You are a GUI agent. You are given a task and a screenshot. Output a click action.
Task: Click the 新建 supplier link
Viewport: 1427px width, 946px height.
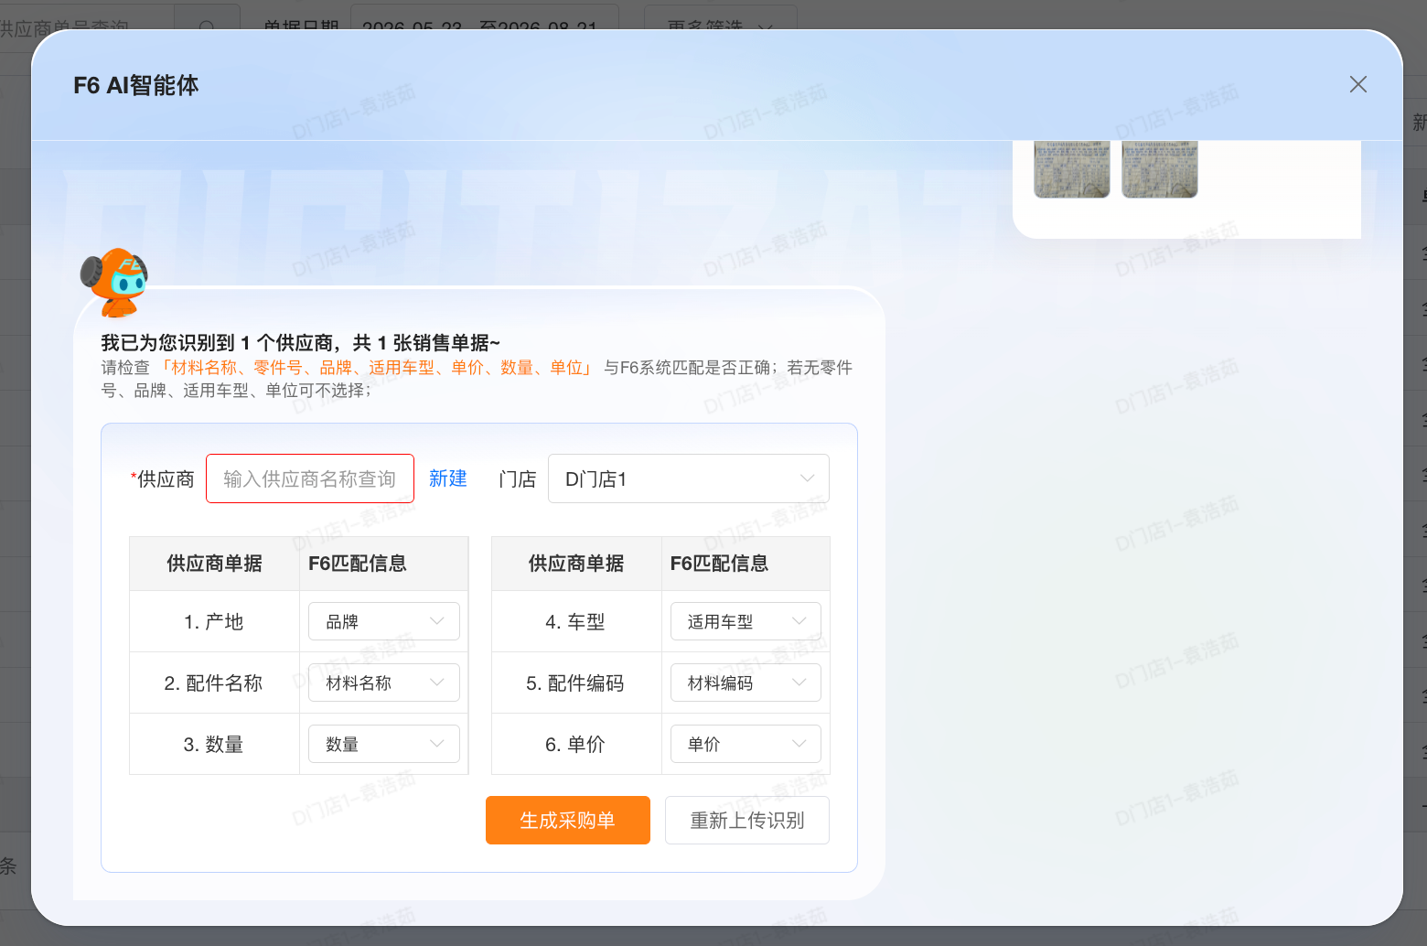[x=448, y=478]
